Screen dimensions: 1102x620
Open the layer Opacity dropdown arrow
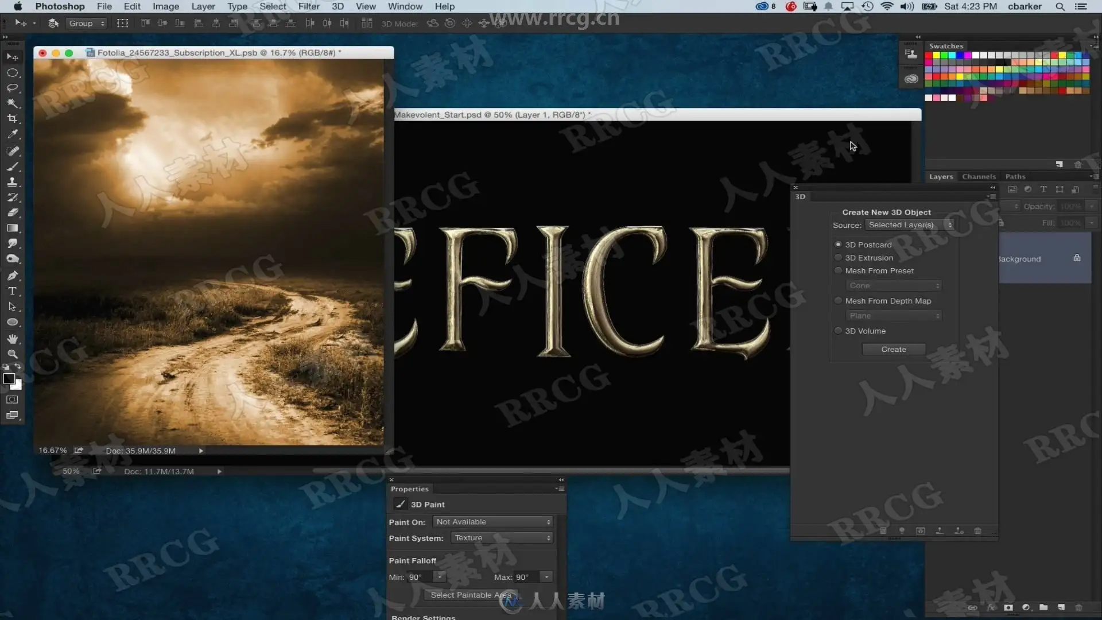(1092, 206)
